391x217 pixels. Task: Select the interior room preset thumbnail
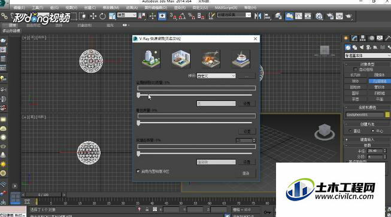pos(181,59)
